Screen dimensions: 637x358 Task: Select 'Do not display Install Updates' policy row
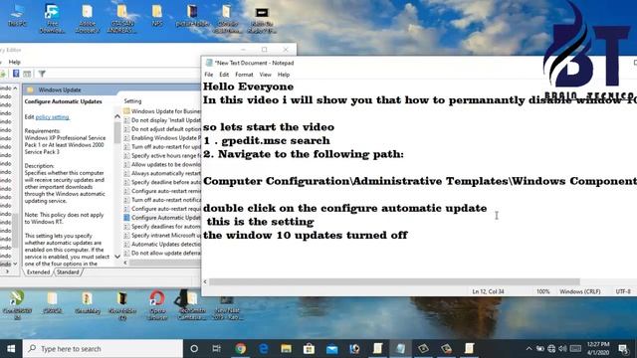click(x=162, y=120)
